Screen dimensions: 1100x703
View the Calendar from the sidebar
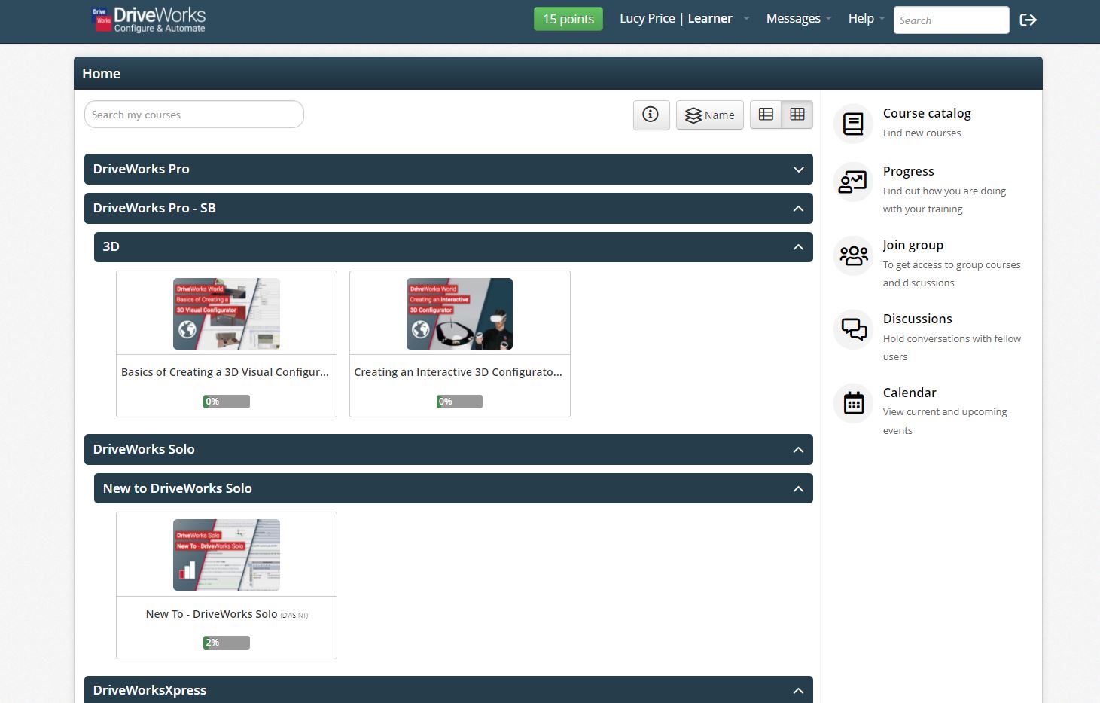(852, 402)
